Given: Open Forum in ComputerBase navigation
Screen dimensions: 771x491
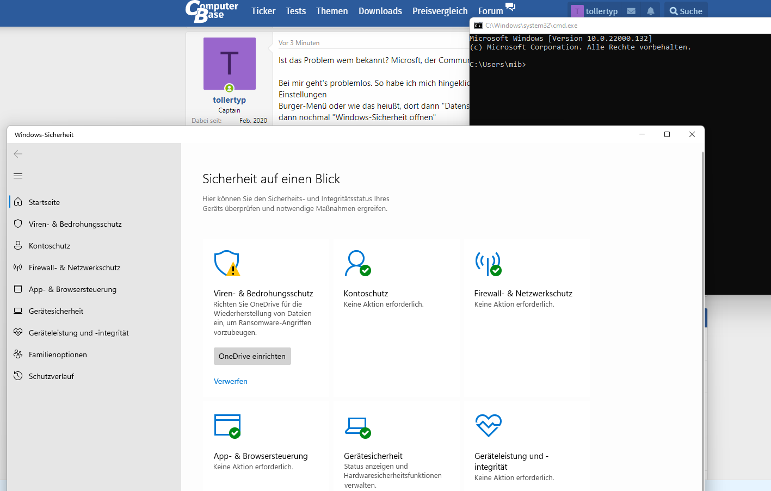Looking at the screenshot, I should click(x=491, y=11).
